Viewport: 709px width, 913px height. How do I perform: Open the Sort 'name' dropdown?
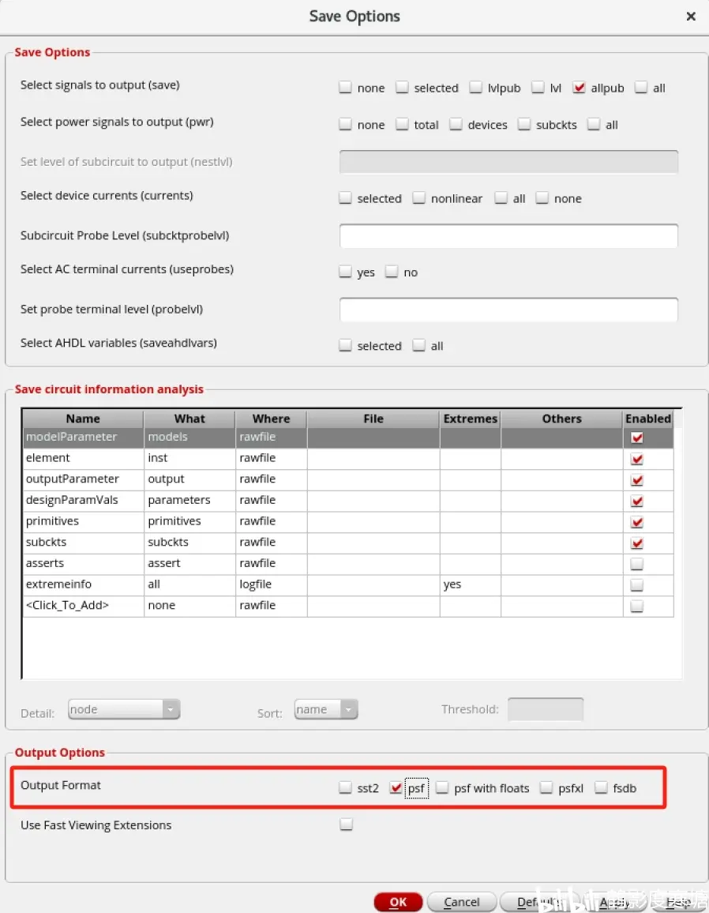[x=326, y=709]
